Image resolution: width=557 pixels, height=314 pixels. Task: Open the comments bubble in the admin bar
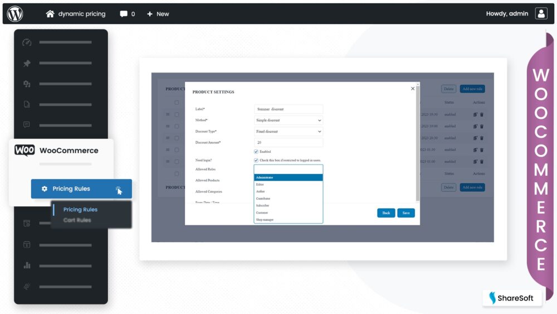127,14
